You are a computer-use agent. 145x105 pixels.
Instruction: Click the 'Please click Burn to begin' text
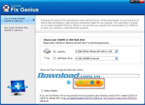pyautogui.click(x=62, y=70)
